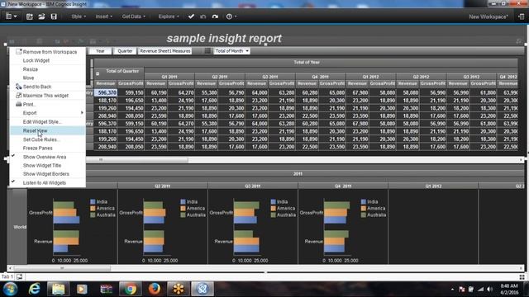Click the World row label in the chart
Screen dimensions: 529x297
pos(20,227)
